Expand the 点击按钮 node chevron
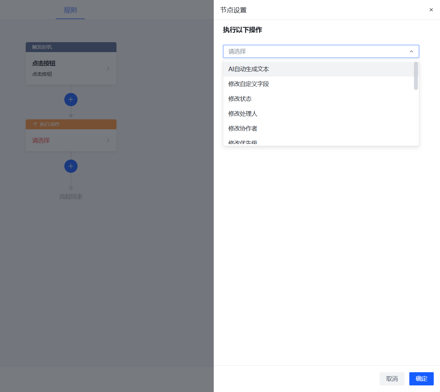The width and height of the screenshot is (440, 392). [x=108, y=68]
